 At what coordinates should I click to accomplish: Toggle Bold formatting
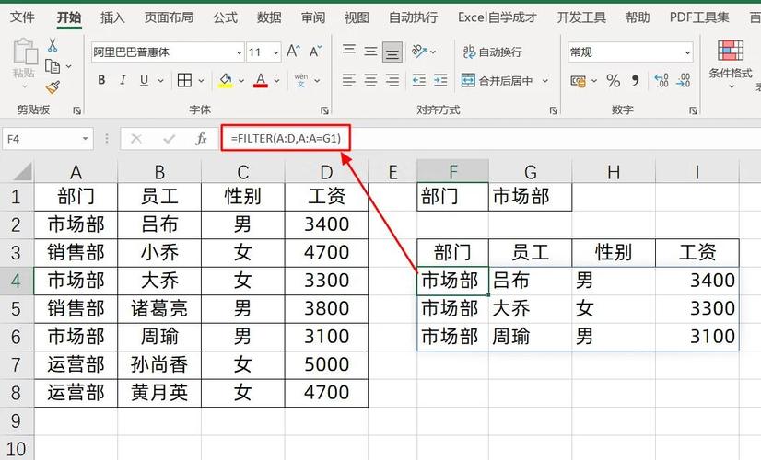101,80
